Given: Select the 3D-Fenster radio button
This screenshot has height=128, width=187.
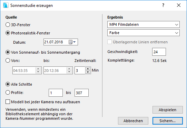Looking at the screenshot, I should [8, 25].
